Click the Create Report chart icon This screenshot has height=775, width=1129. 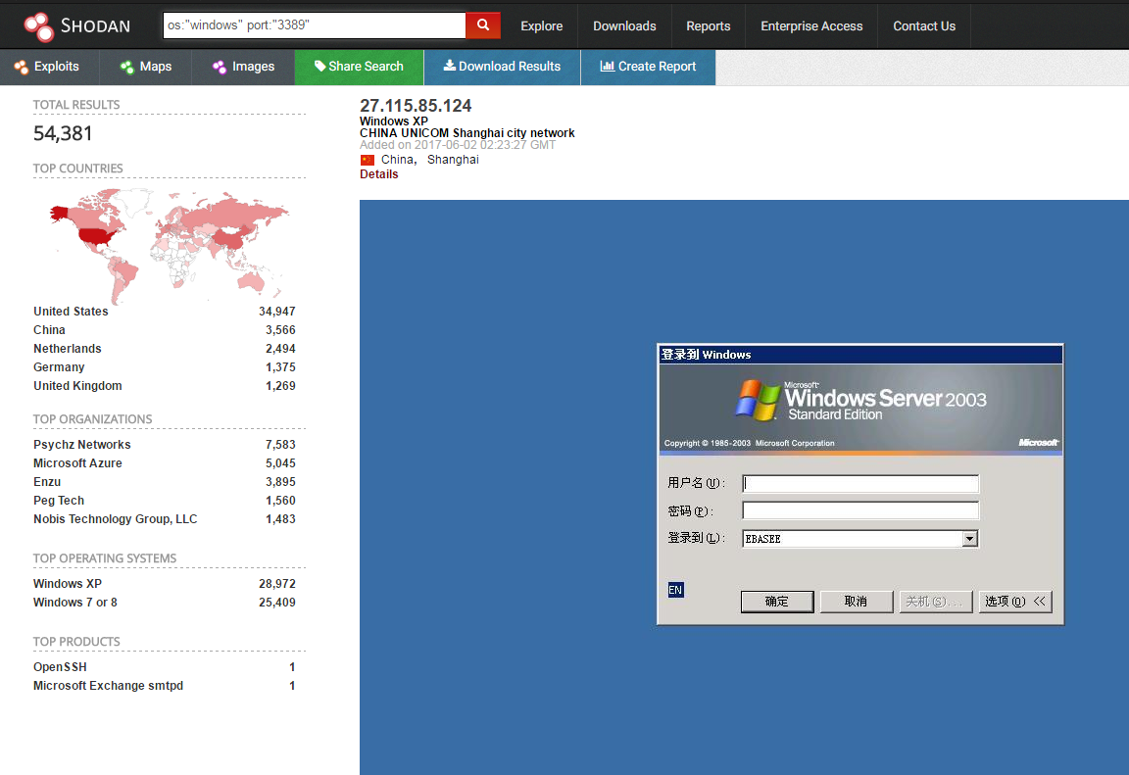pyautogui.click(x=607, y=66)
